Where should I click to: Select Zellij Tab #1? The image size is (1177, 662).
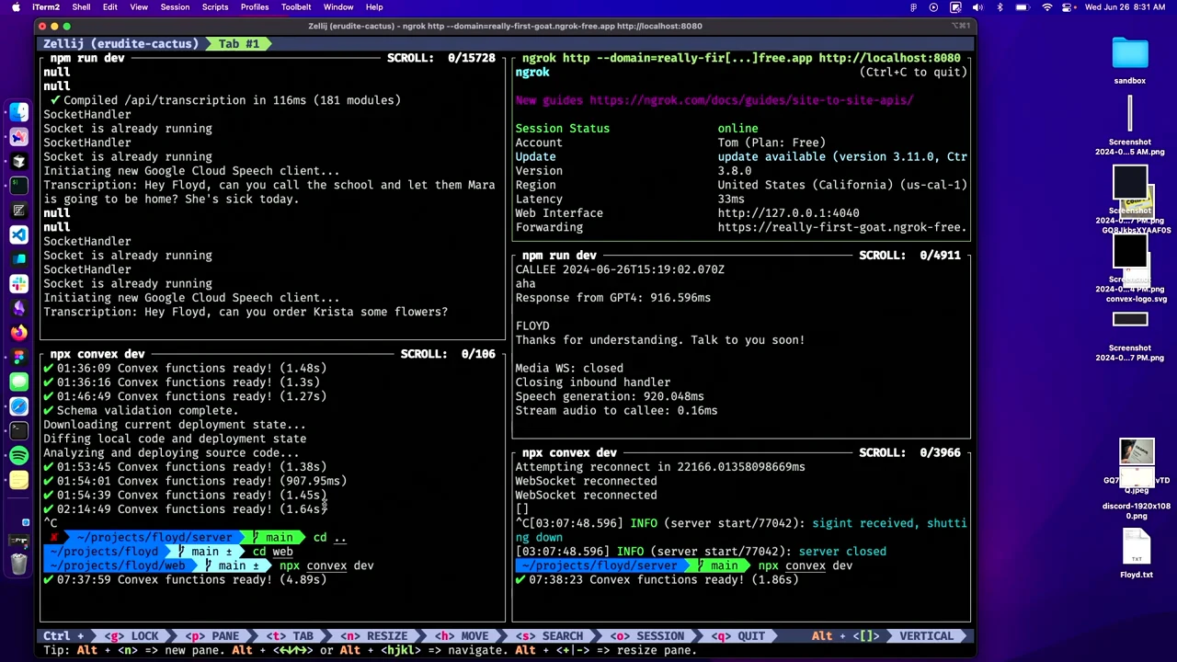click(x=238, y=43)
